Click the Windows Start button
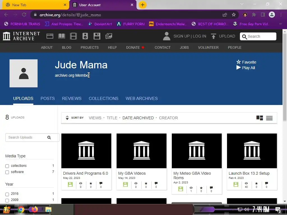 pyautogui.click(x=7, y=209)
